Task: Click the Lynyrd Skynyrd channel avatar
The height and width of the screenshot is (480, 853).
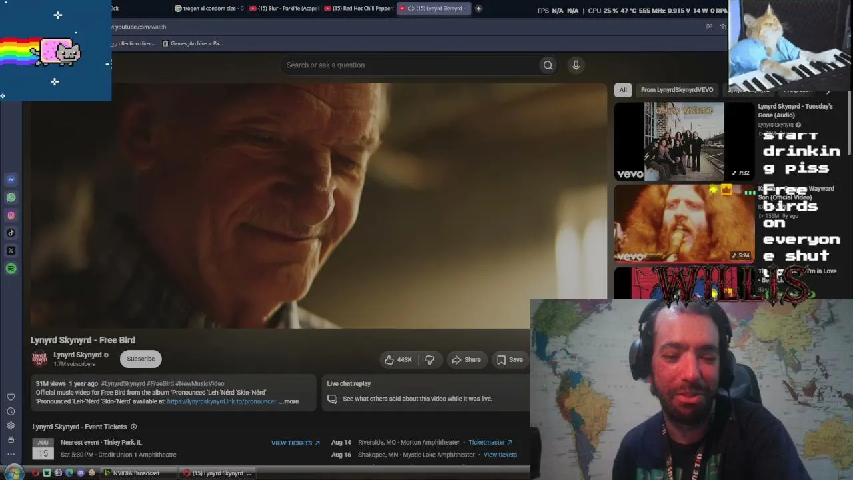Action: 39,359
